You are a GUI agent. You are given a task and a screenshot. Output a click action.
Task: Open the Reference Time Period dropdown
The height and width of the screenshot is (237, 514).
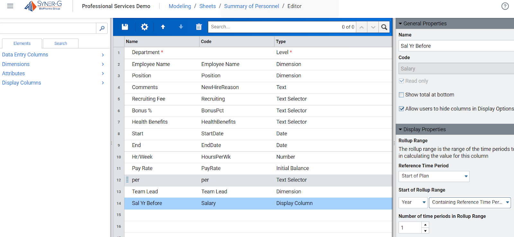(434, 176)
